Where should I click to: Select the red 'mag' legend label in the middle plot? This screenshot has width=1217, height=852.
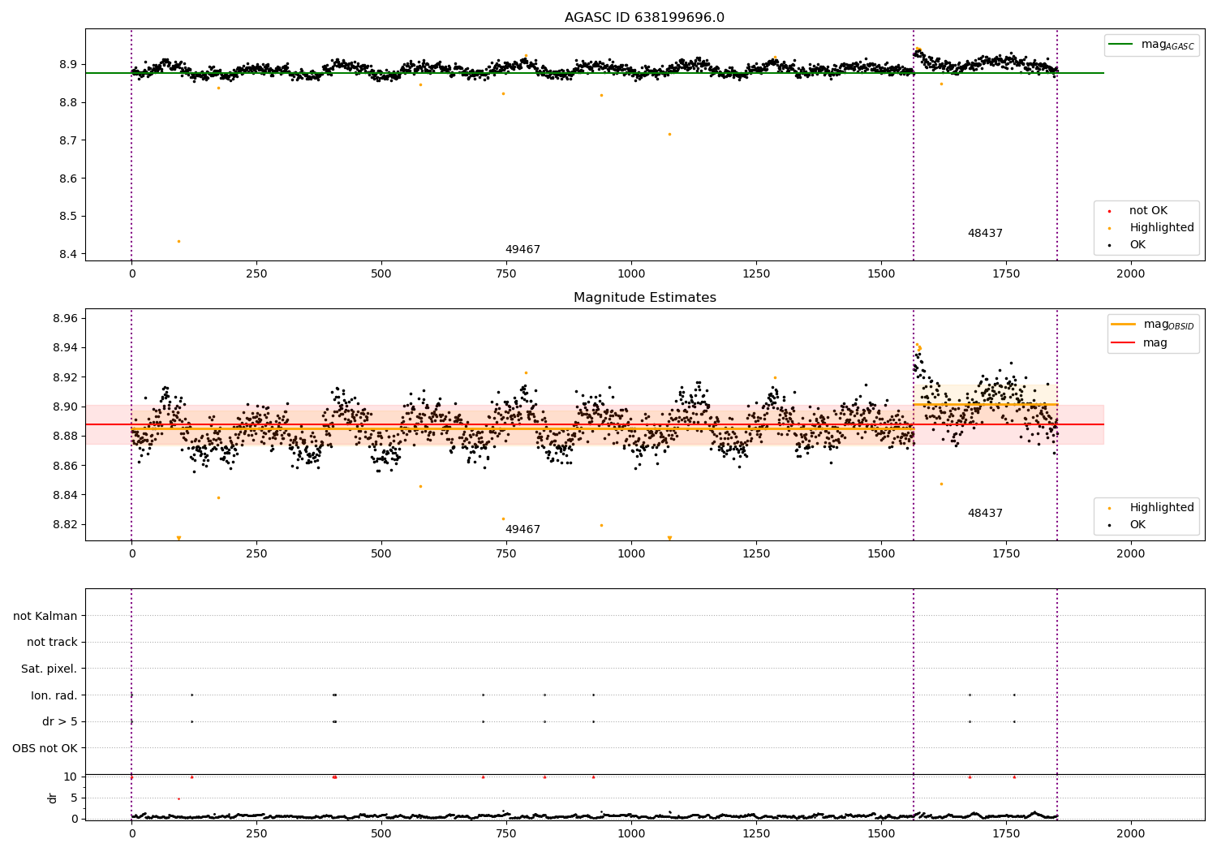pyautogui.click(x=1155, y=343)
